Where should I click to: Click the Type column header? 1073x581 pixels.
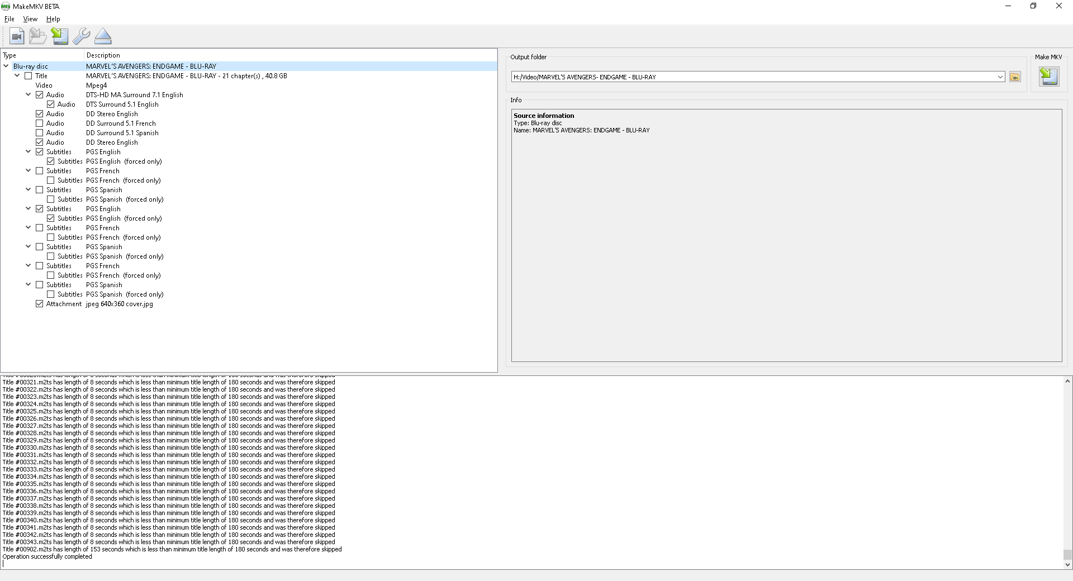click(42, 55)
